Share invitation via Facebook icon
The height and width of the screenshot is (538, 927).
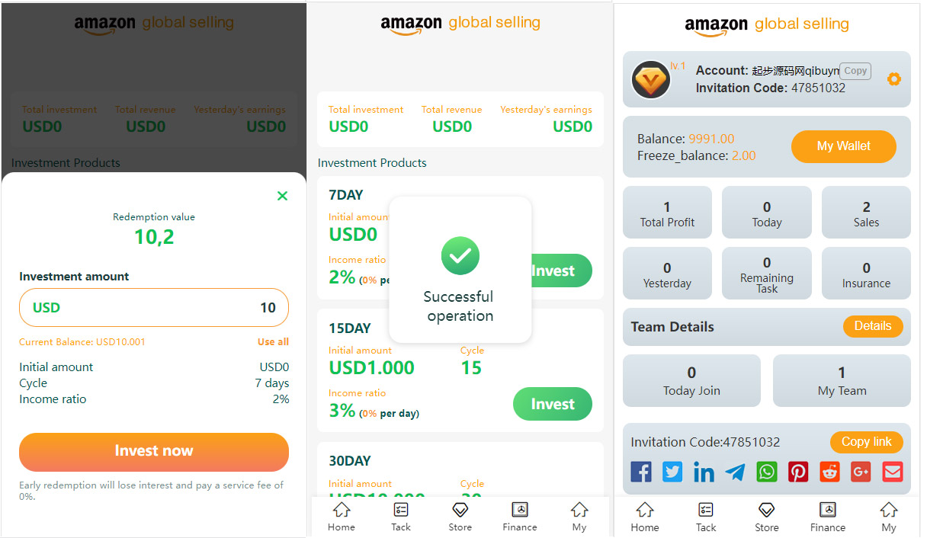pyautogui.click(x=641, y=472)
